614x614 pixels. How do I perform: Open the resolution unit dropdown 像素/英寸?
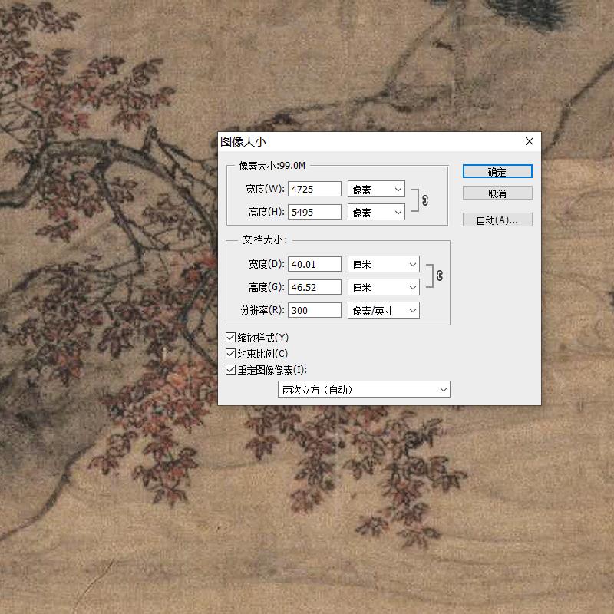383,311
